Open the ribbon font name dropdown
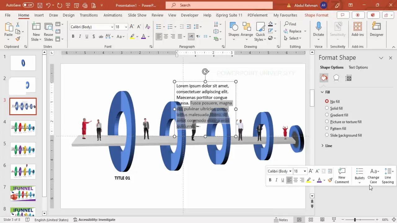The width and height of the screenshot is (397, 223). click(x=112, y=27)
